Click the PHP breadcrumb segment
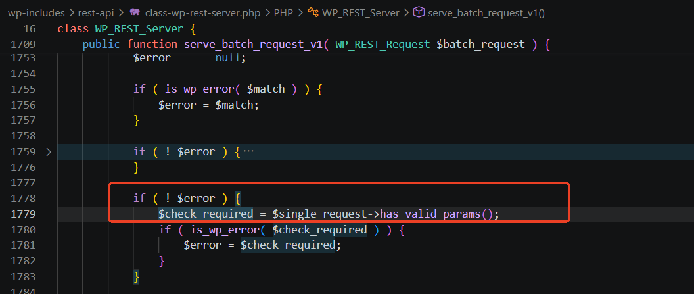 [x=283, y=12]
